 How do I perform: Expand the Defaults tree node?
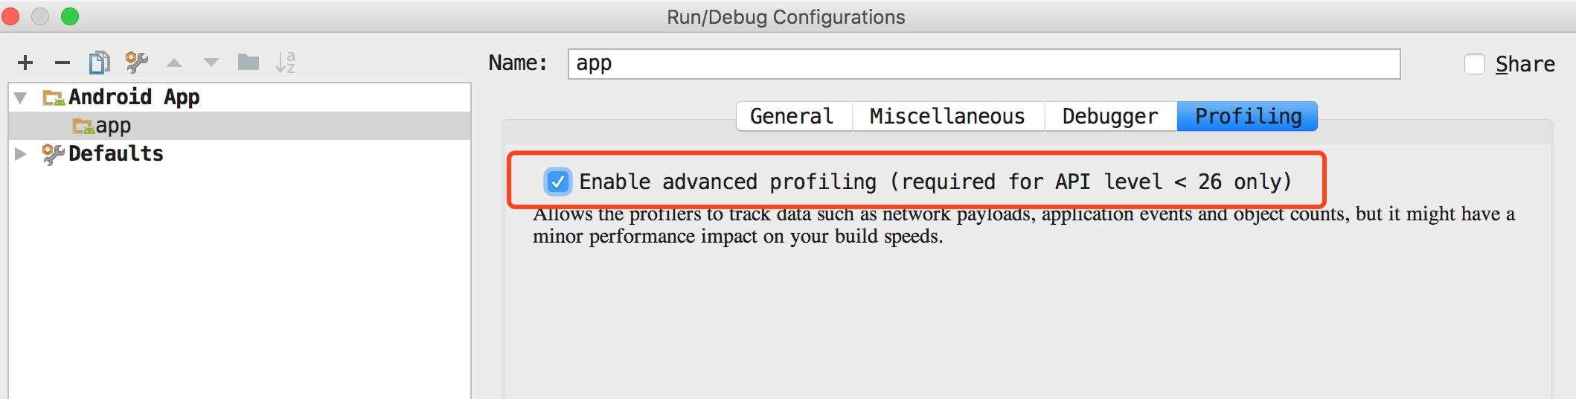point(21,153)
